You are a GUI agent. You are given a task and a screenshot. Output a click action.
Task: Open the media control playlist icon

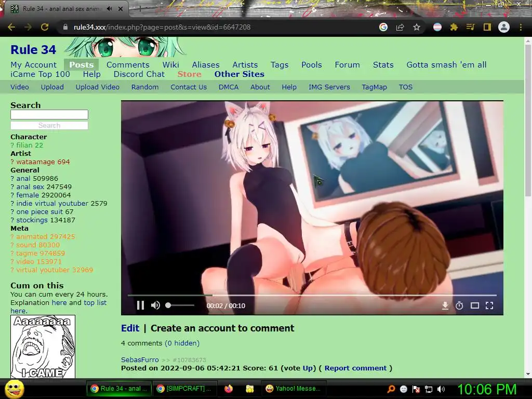click(x=471, y=27)
